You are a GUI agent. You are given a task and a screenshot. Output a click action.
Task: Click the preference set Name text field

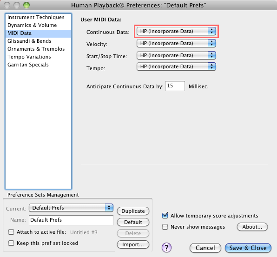(71, 220)
